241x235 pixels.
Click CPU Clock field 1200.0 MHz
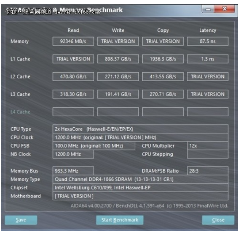[x=140, y=137]
